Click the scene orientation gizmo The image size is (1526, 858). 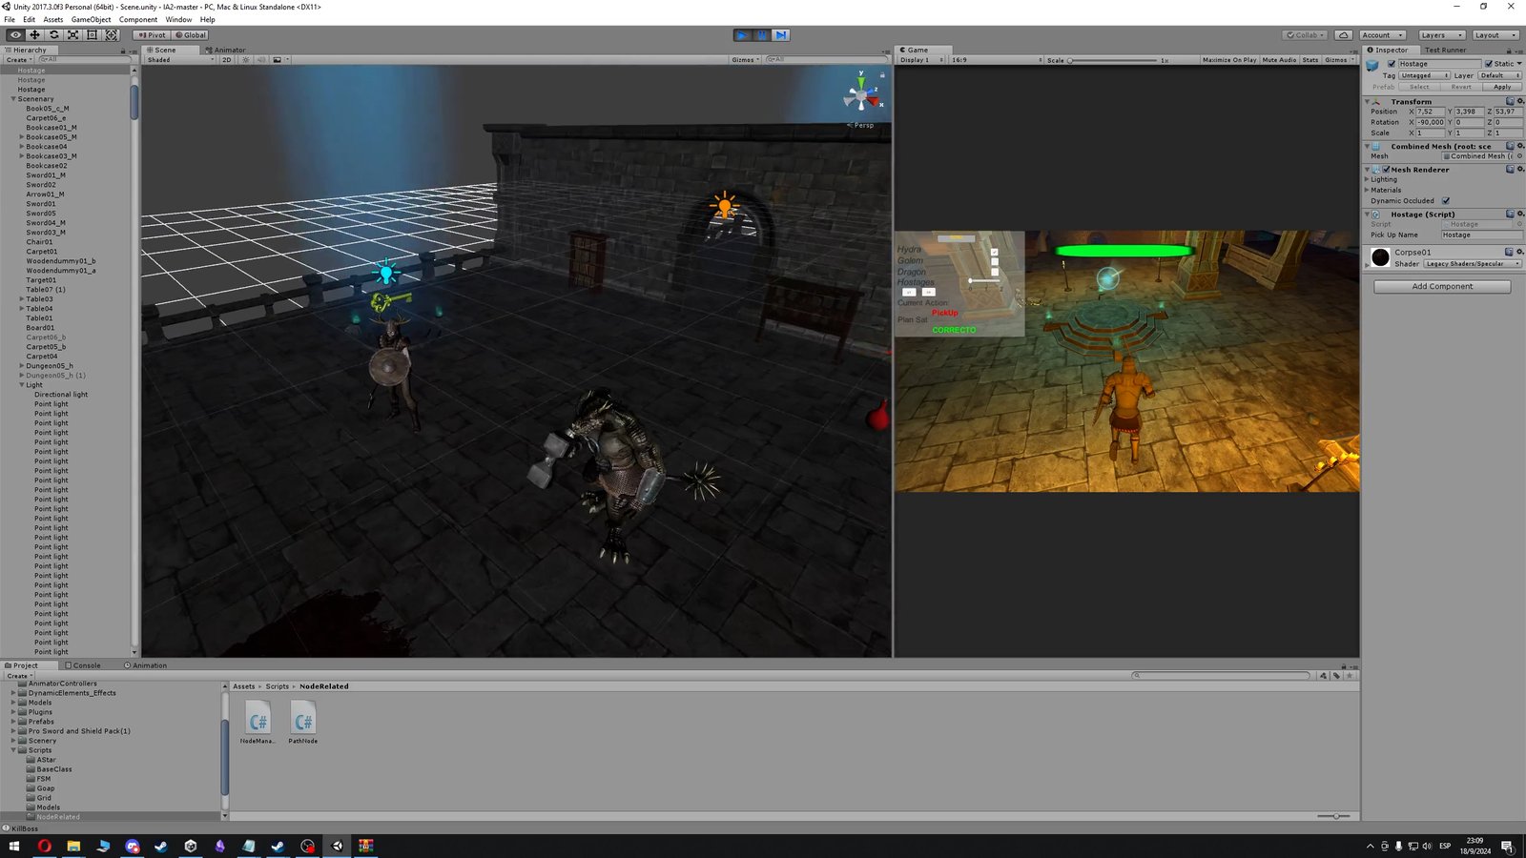click(x=861, y=95)
